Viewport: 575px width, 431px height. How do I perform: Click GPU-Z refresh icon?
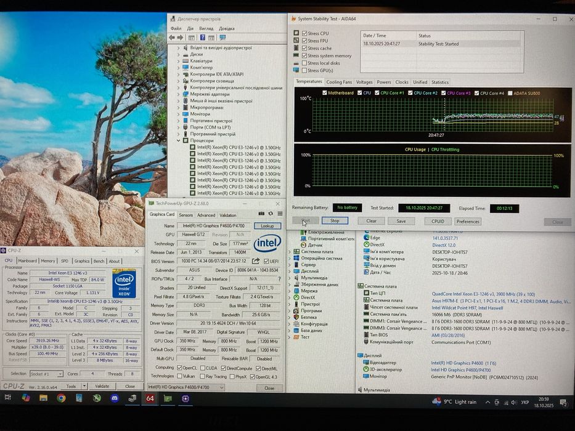tap(271, 214)
